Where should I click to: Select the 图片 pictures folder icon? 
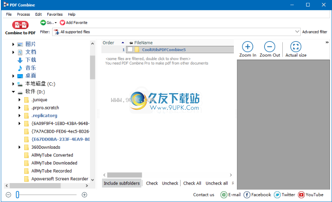pyautogui.click(x=20, y=44)
